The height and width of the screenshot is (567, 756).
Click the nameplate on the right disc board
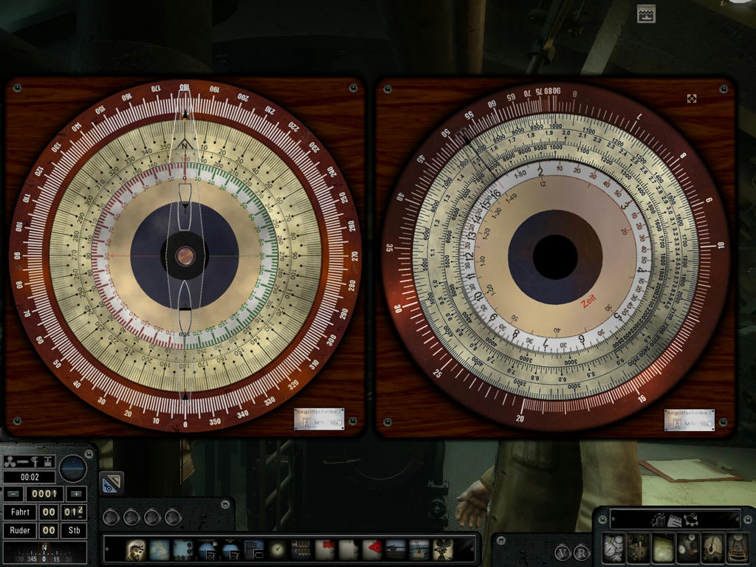[690, 420]
